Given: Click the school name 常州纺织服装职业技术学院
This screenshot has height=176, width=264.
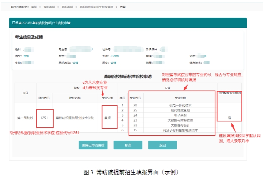Looking at the screenshot, I should (x=75, y=118).
